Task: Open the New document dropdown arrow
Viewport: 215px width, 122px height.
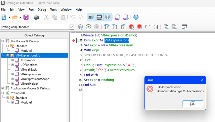Action: tap(9, 17)
